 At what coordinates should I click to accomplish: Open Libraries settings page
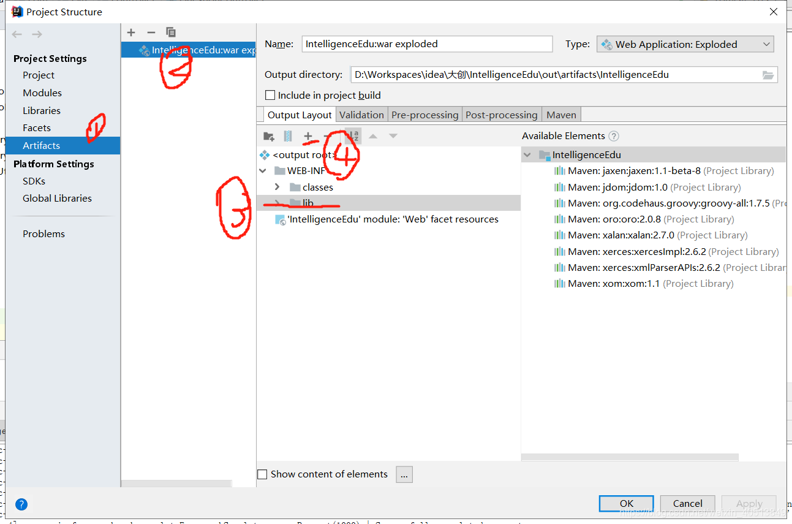(42, 111)
